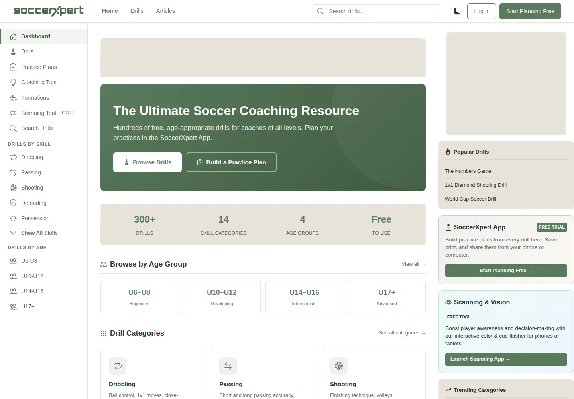Click the U6-U8 people icon in the sidebar

[x=13, y=261]
